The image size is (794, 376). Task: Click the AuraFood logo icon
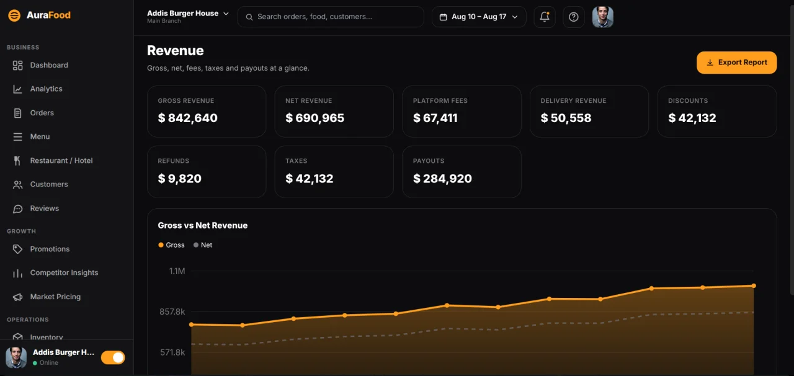(14, 15)
